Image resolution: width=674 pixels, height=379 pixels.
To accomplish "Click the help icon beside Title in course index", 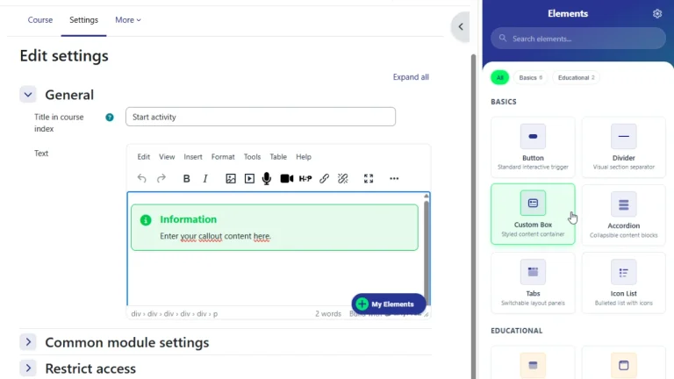I will pyautogui.click(x=110, y=118).
